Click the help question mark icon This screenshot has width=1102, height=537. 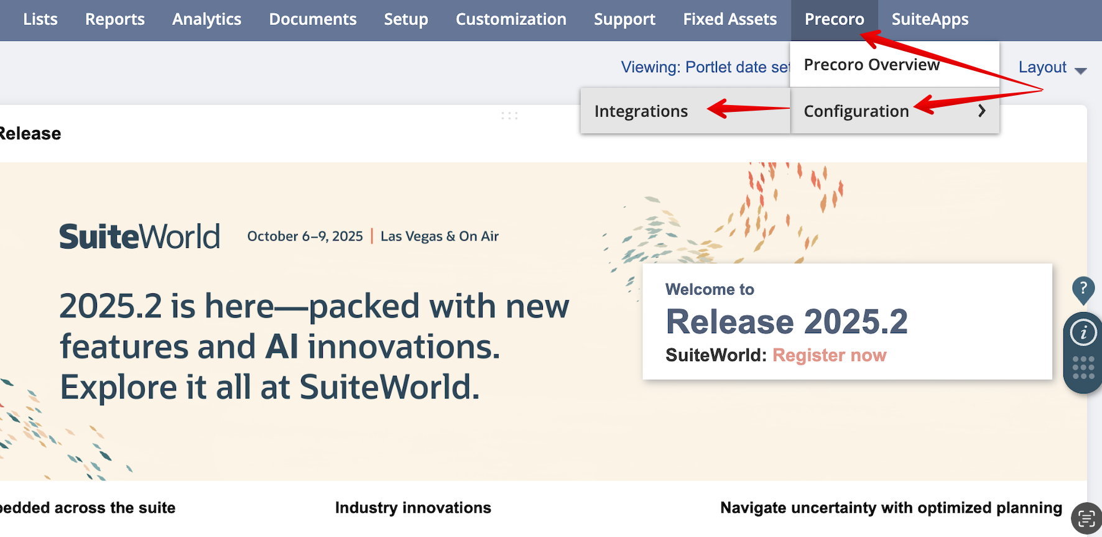[x=1083, y=290]
